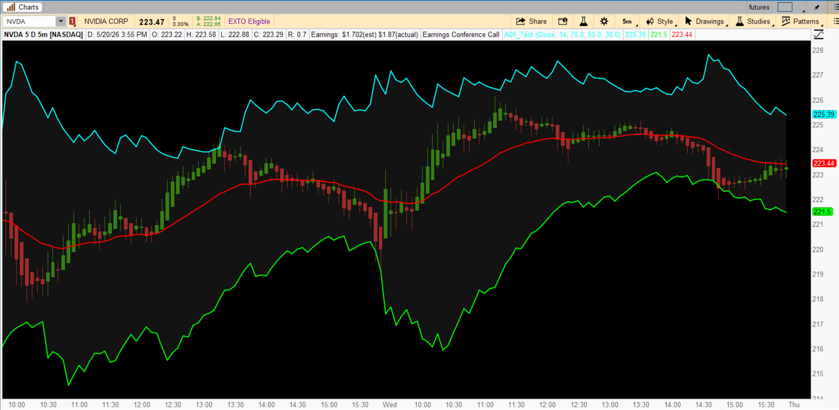Click the red 223.44 price axis bubble

(824, 163)
